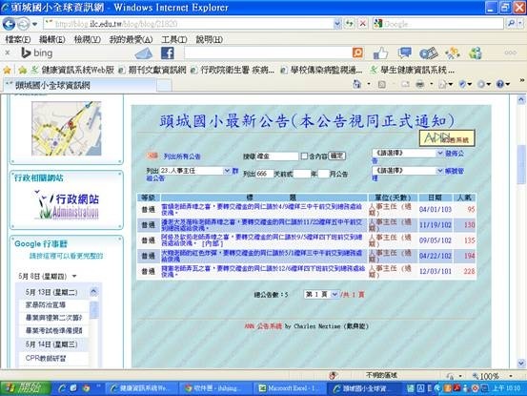Open the 第 1 頁 page selector dropdown
Viewport: 527px width, 396px height.
pyautogui.click(x=334, y=295)
